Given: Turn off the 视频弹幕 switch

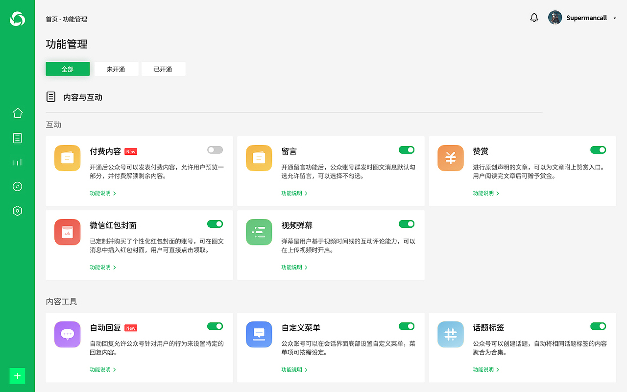Looking at the screenshot, I should pos(406,224).
